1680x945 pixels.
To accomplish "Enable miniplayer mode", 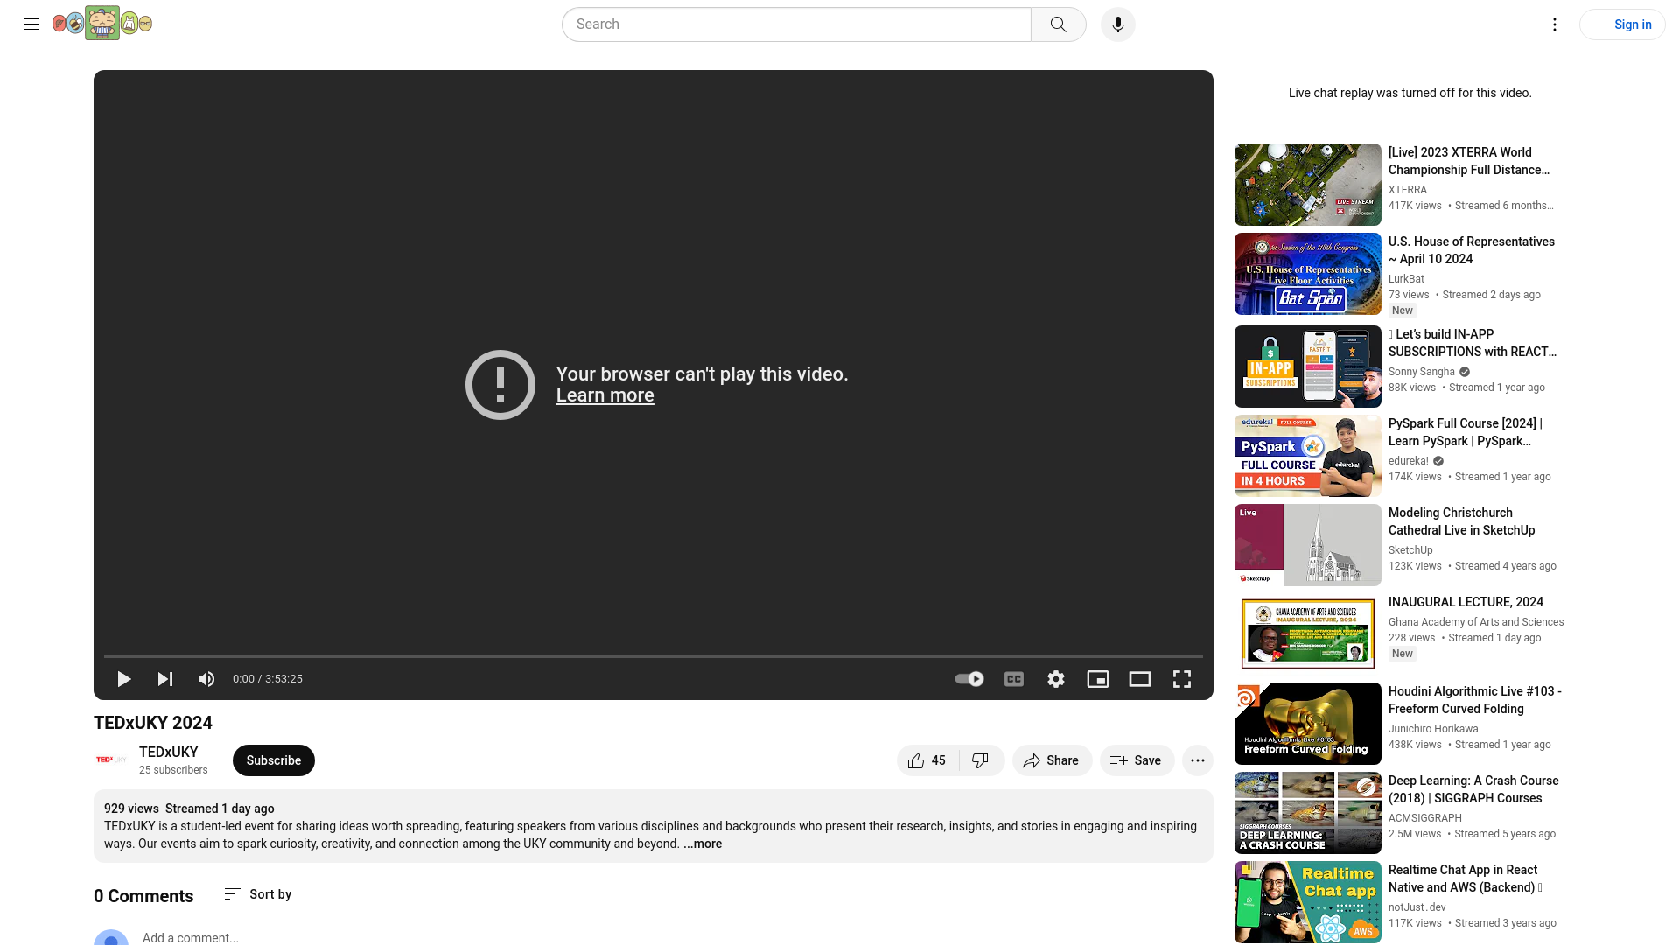I will click(x=1097, y=679).
